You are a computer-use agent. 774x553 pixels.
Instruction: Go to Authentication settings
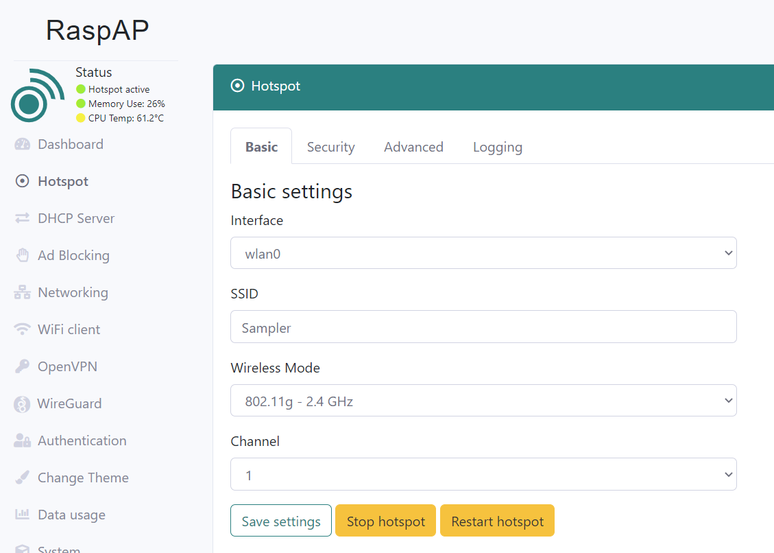(82, 440)
